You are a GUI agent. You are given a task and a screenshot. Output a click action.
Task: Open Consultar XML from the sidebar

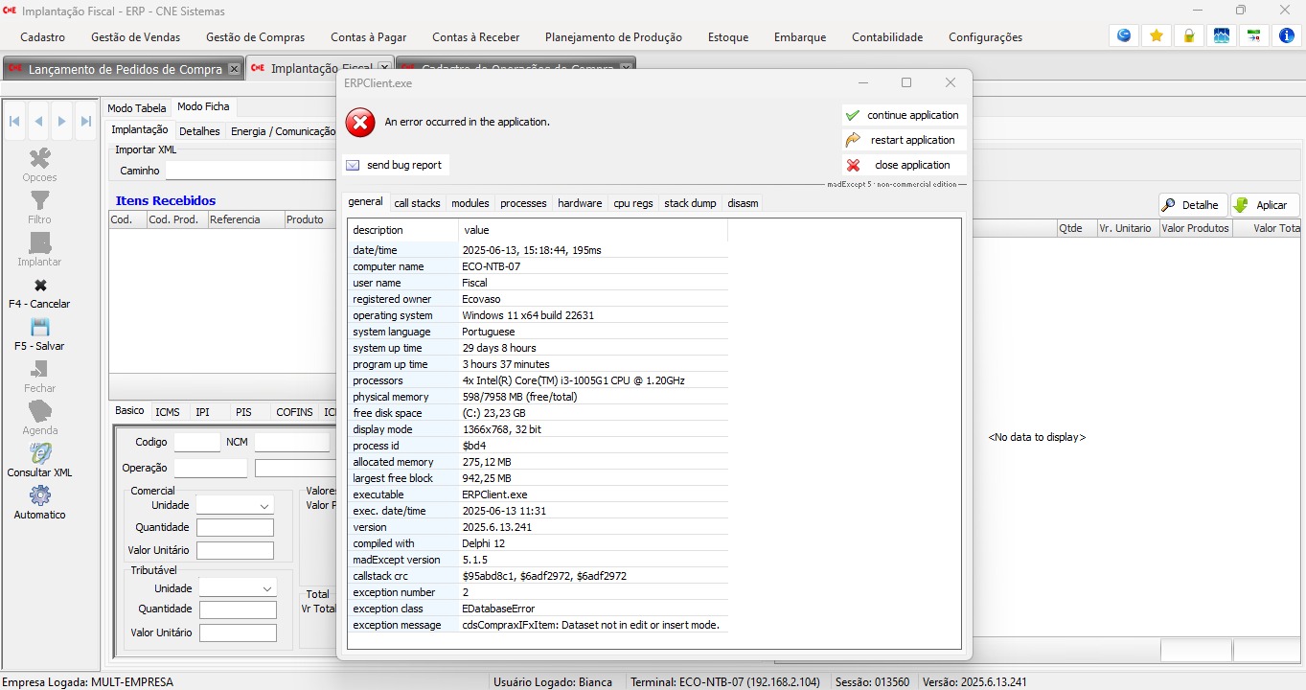39,454
